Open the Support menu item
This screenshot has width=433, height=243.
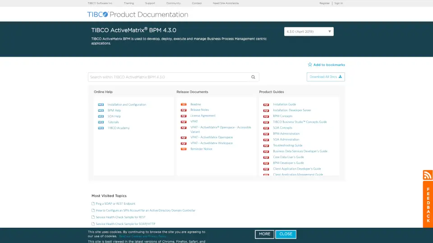click(x=150, y=3)
